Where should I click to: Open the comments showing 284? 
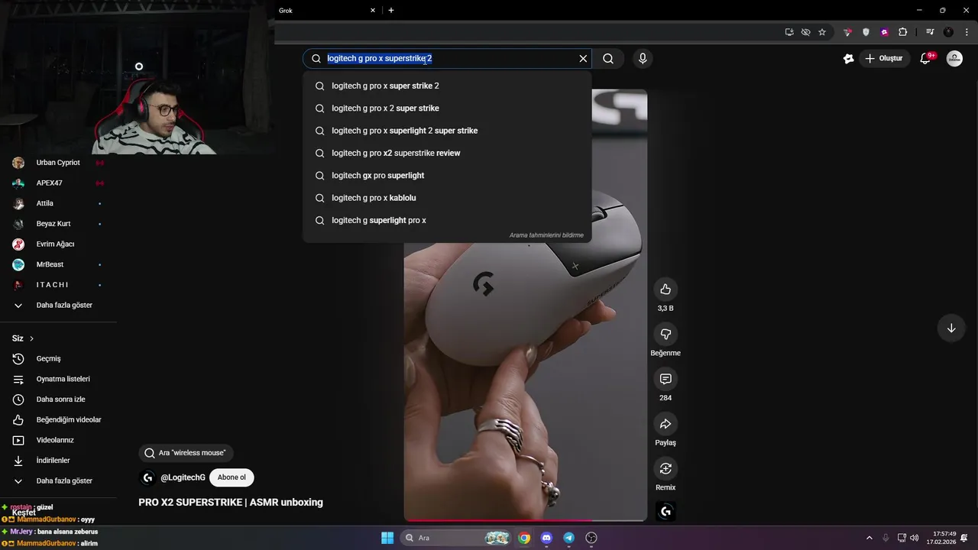click(x=665, y=379)
